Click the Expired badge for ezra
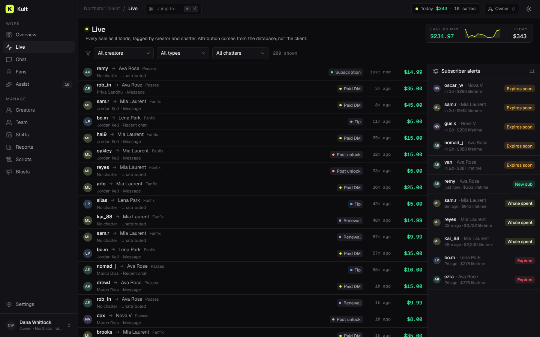The width and height of the screenshot is (540, 337). pos(525,280)
